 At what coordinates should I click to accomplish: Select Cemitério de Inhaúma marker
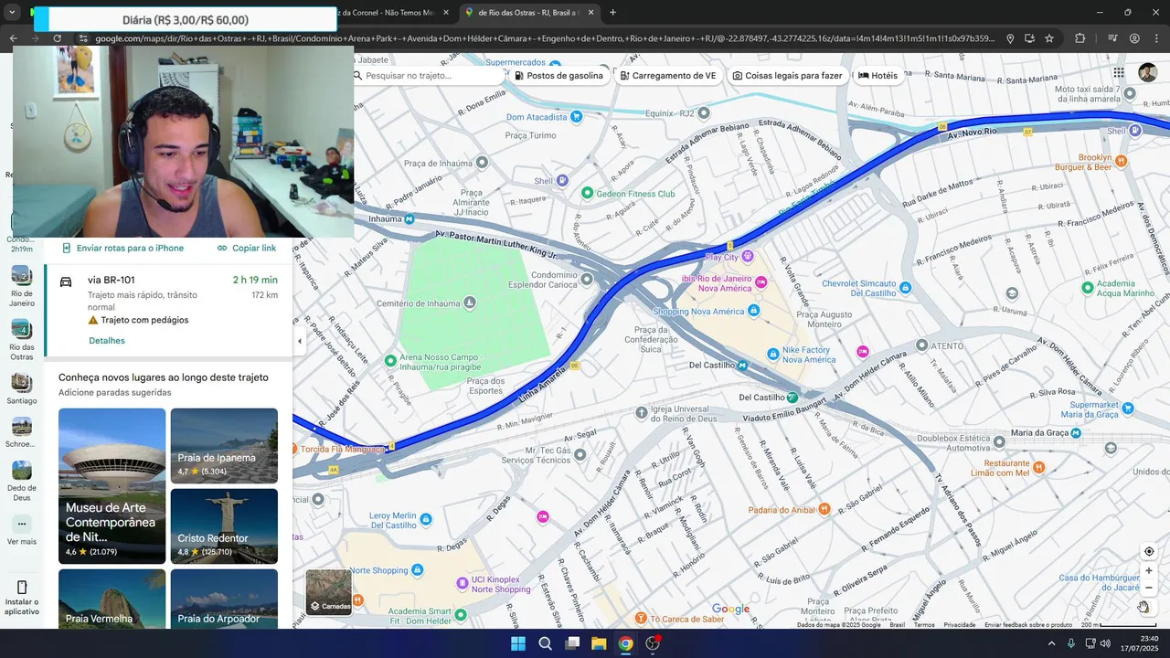[469, 302]
